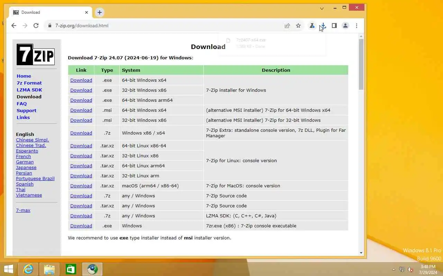Screen dimensions: 443x276
Task: Open the 7z Format sidebar link
Action: point(29,83)
